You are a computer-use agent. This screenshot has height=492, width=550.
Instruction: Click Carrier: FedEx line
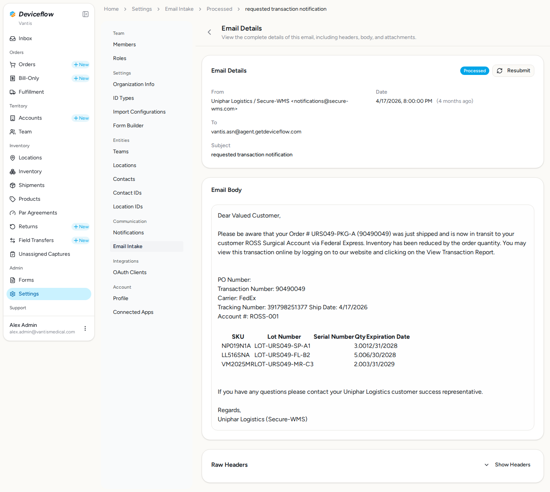coord(237,298)
